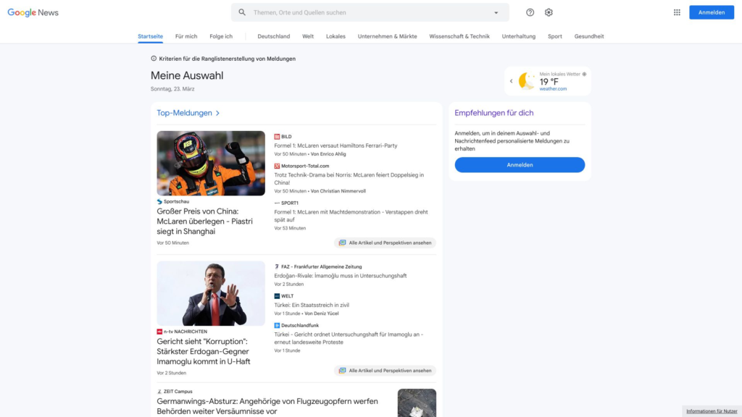This screenshot has width=742, height=417.
Task: Open Gericht sieht Korruption headline
Action: point(204,351)
